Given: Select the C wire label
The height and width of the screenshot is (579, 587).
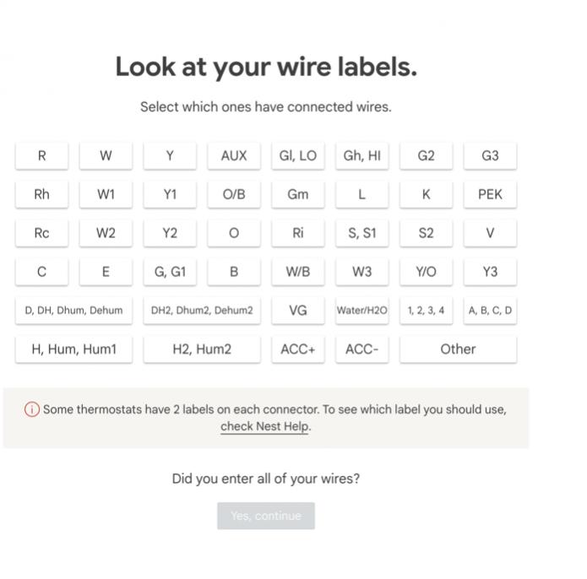Looking at the screenshot, I should point(42,272).
